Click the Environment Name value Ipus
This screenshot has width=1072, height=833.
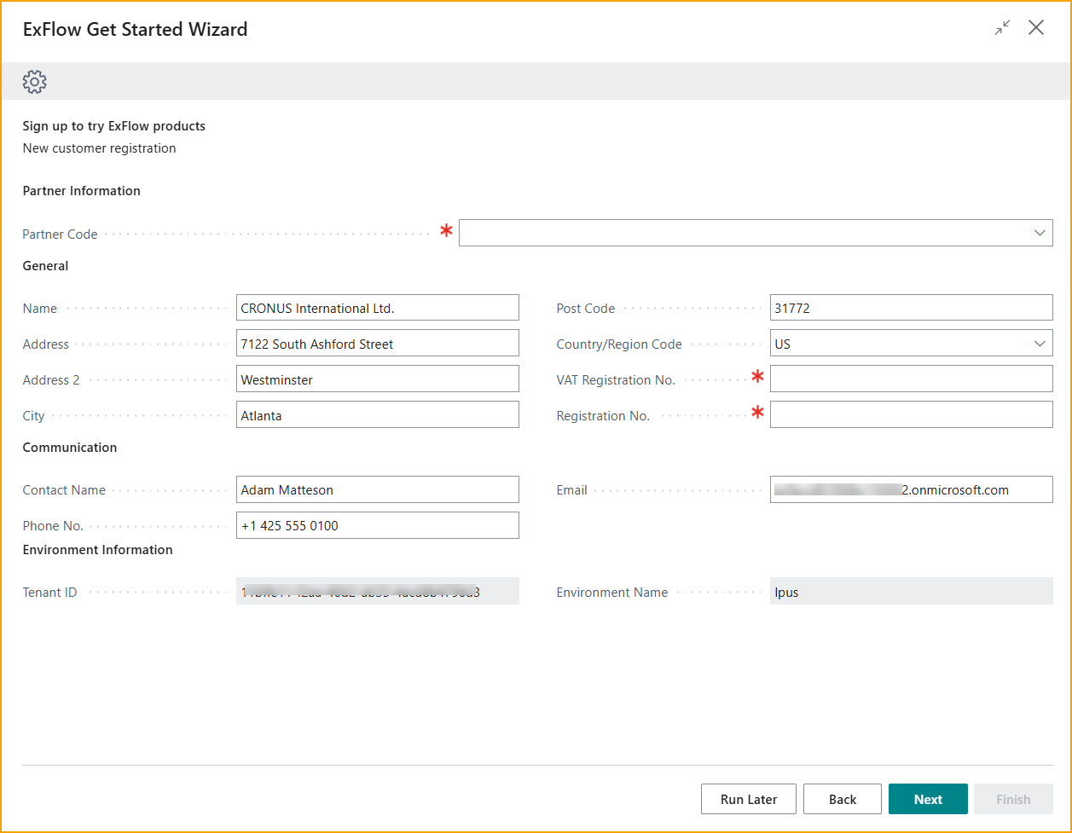click(x=912, y=592)
